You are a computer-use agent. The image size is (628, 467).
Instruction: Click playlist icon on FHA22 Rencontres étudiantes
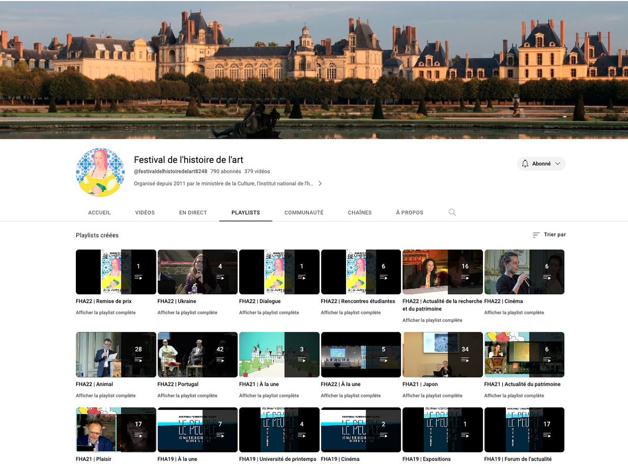point(383,277)
